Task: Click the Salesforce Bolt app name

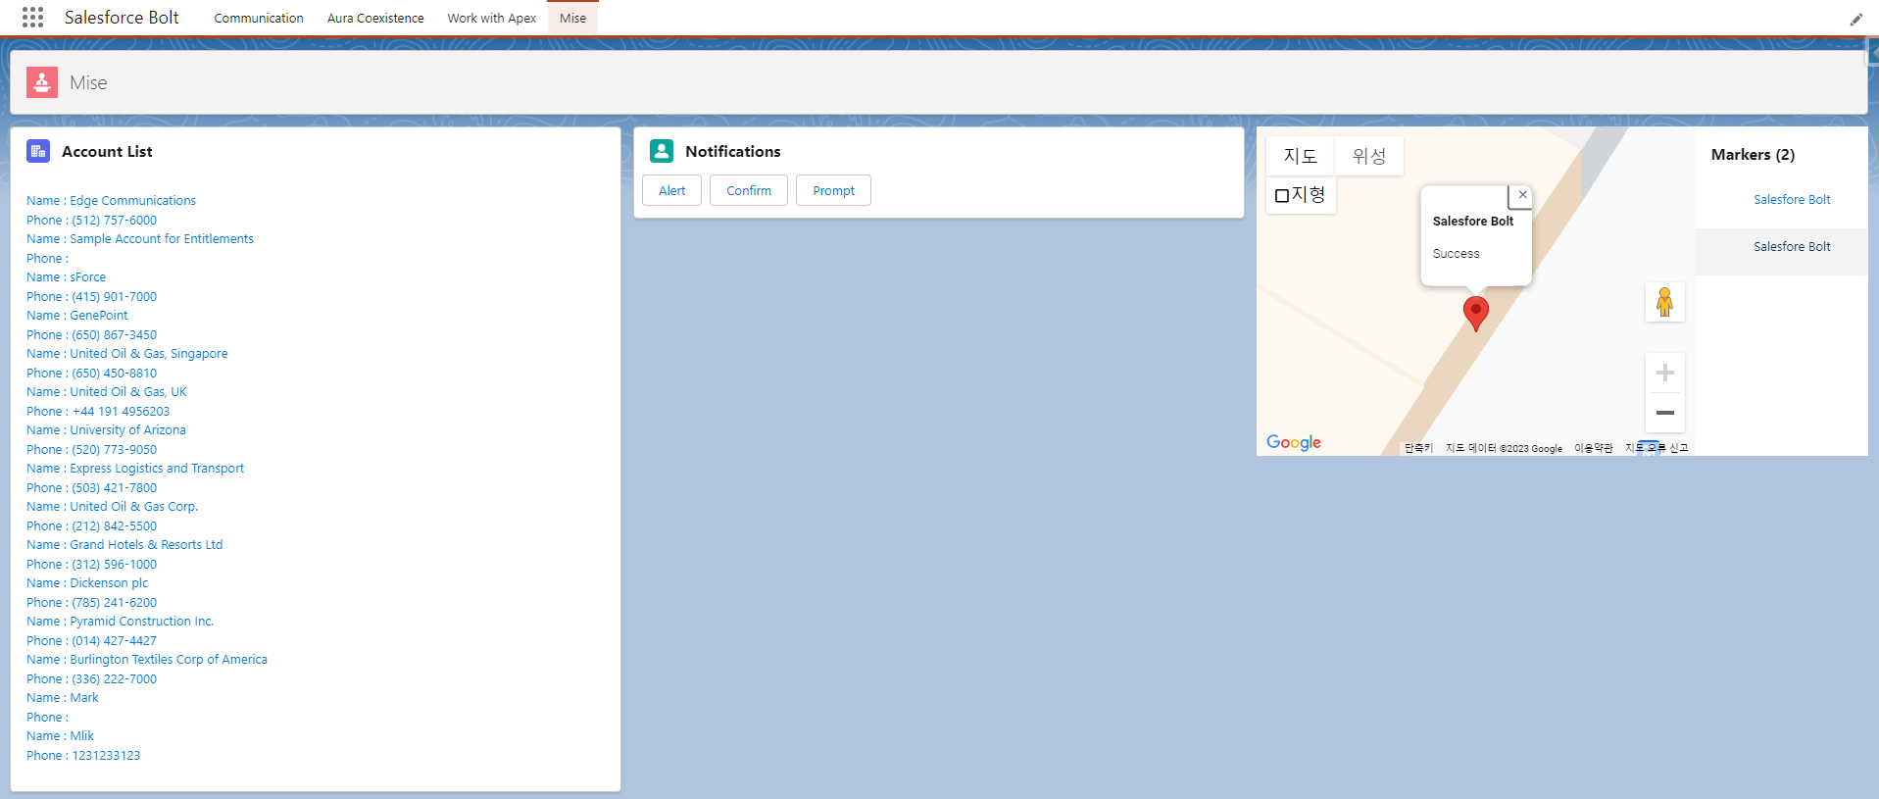Action: click(x=122, y=18)
